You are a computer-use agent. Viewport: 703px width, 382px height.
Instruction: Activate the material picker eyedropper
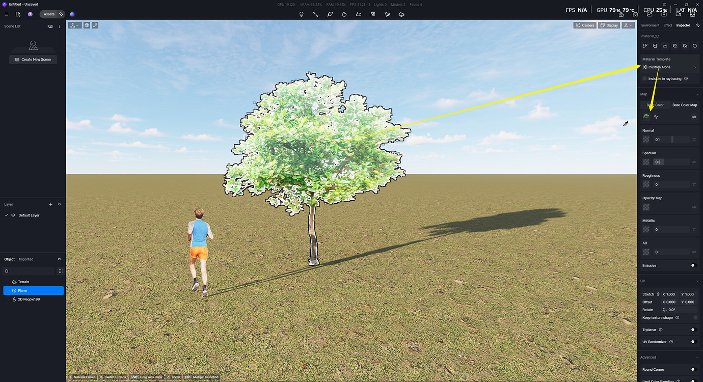click(645, 45)
